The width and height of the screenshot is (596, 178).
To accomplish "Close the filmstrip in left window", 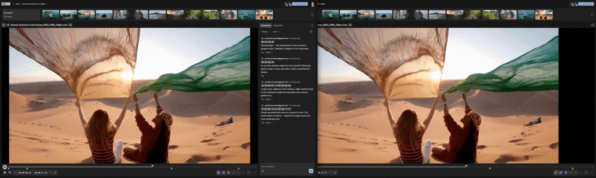I will point(312,15).
